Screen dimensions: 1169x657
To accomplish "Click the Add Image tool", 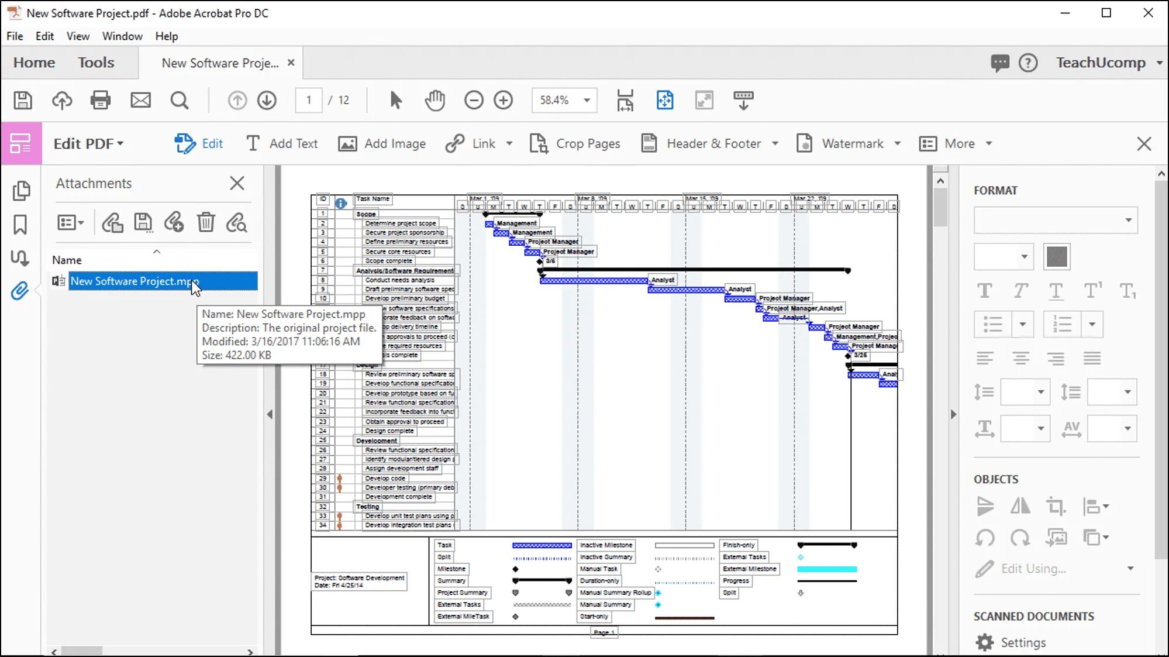I will click(x=382, y=143).
